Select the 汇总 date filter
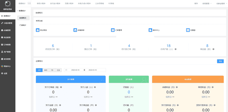The image size is (228, 112). click(58, 70)
